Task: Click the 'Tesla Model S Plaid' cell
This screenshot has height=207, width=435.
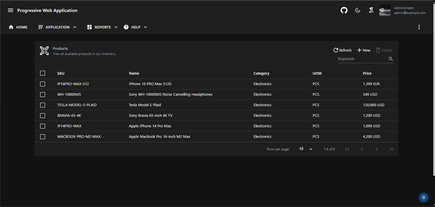Action: point(145,105)
